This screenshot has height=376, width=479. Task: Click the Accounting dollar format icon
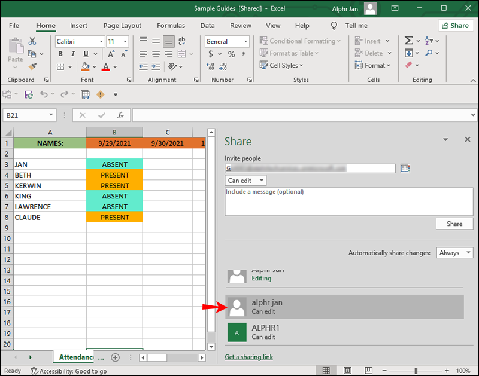(x=211, y=54)
